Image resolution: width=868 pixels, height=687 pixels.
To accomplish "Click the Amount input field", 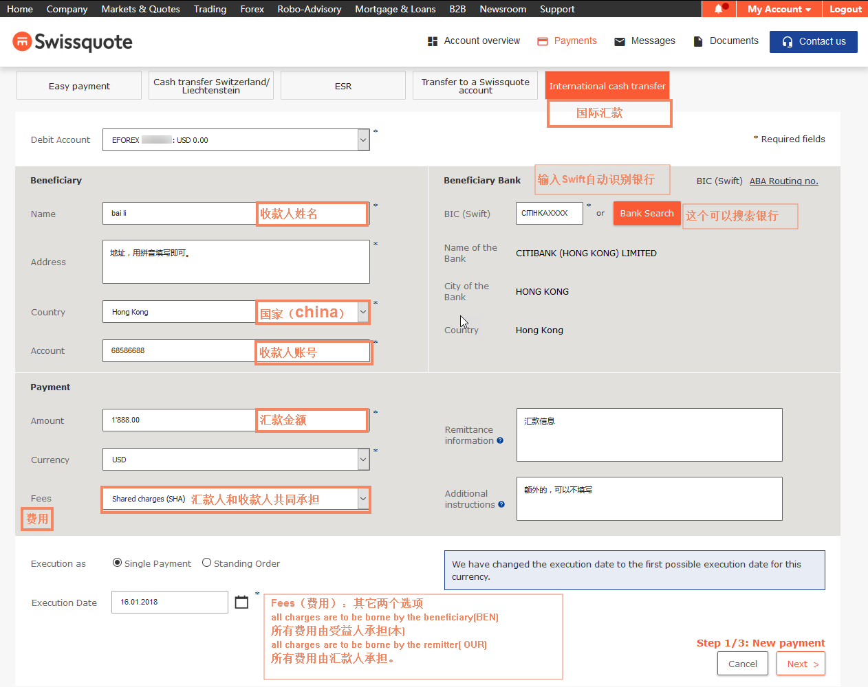I will [x=236, y=420].
